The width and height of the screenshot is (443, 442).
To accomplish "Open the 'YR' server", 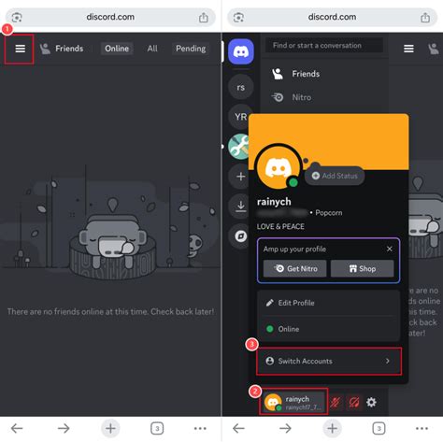I will coord(239,117).
